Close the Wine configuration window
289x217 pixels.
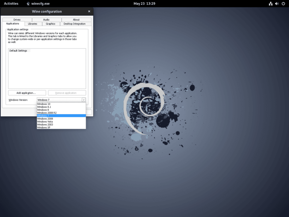tap(89, 11)
